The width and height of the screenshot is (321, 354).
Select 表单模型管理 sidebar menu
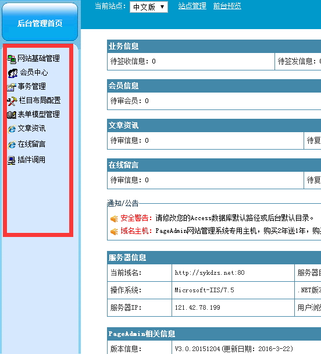click(x=39, y=115)
